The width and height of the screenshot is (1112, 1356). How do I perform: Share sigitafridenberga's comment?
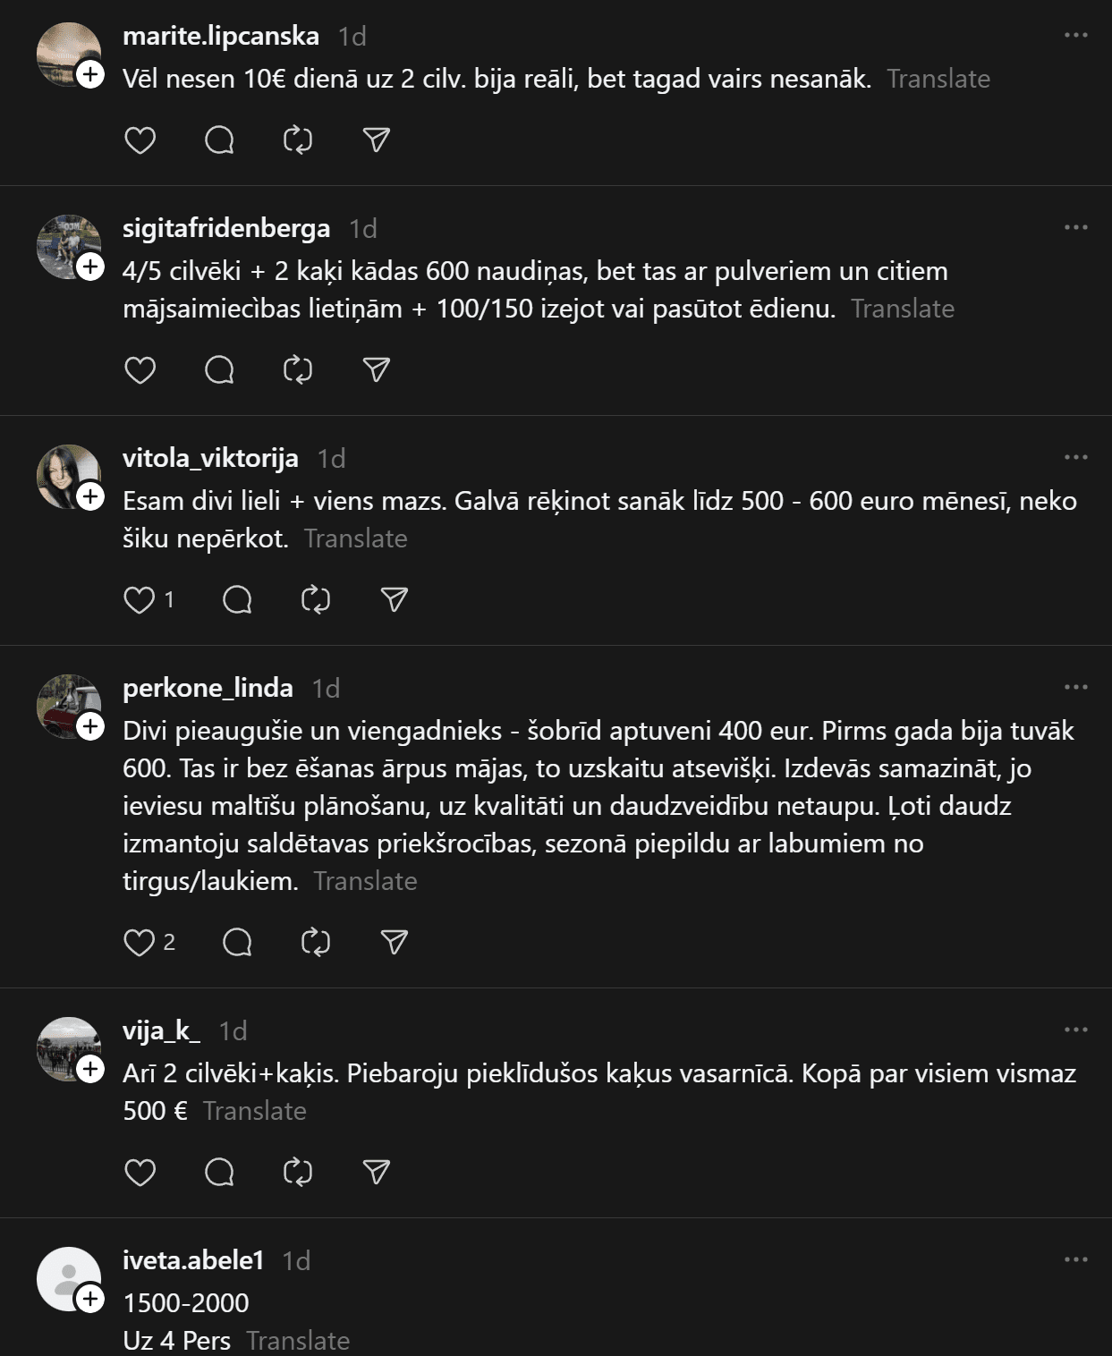[377, 370]
